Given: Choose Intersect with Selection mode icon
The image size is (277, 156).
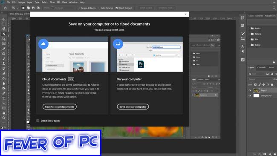Looking at the screenshot, I should [x=38, y=8].
